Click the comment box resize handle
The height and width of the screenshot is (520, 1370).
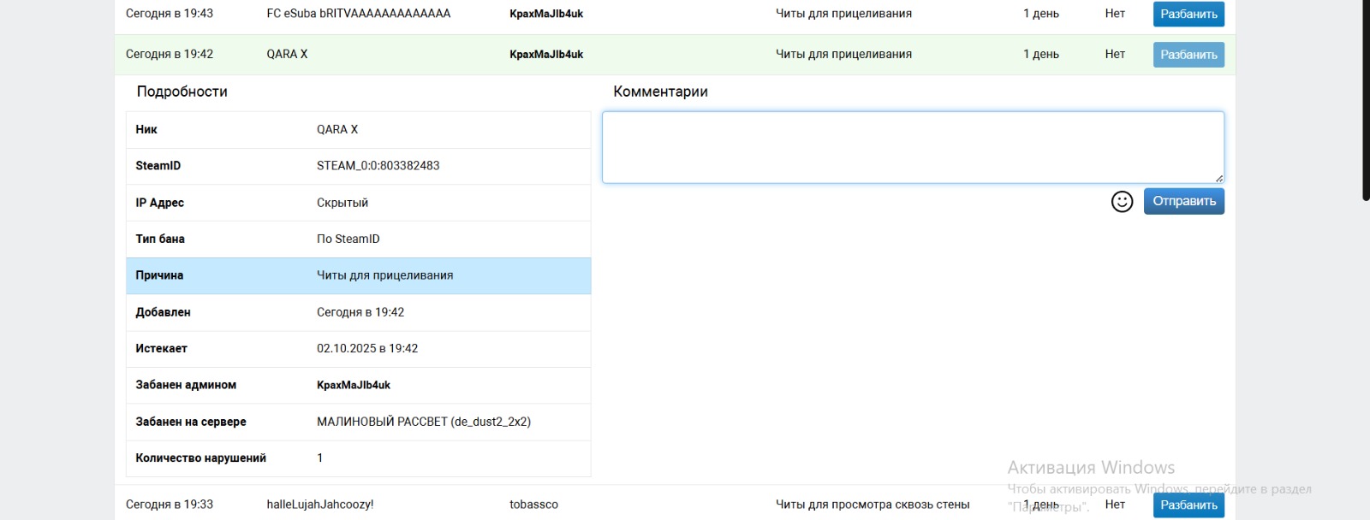point(1218,178)
